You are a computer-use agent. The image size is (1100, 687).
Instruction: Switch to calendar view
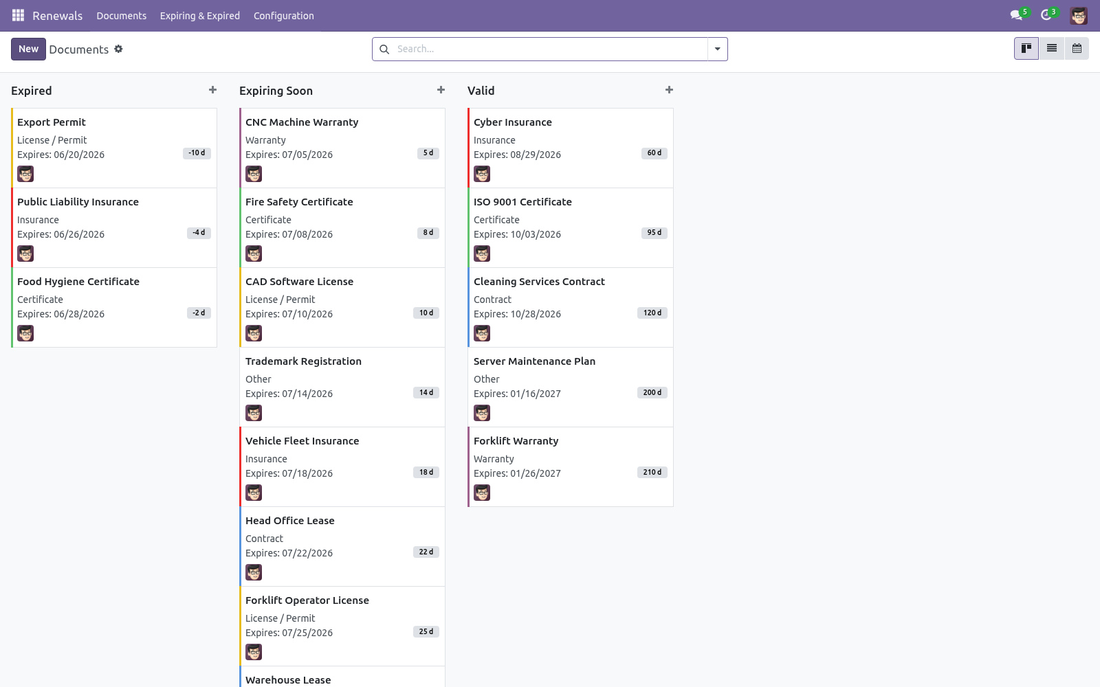(x=1077, y=49)
